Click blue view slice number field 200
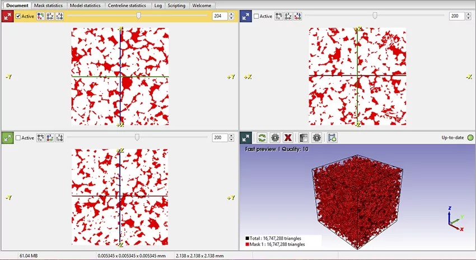 (456, 16)
